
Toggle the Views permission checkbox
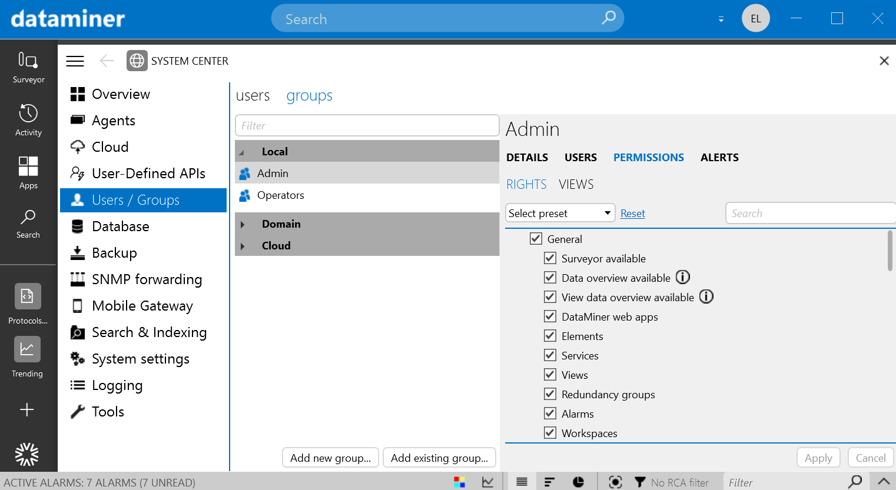point(550,374)
